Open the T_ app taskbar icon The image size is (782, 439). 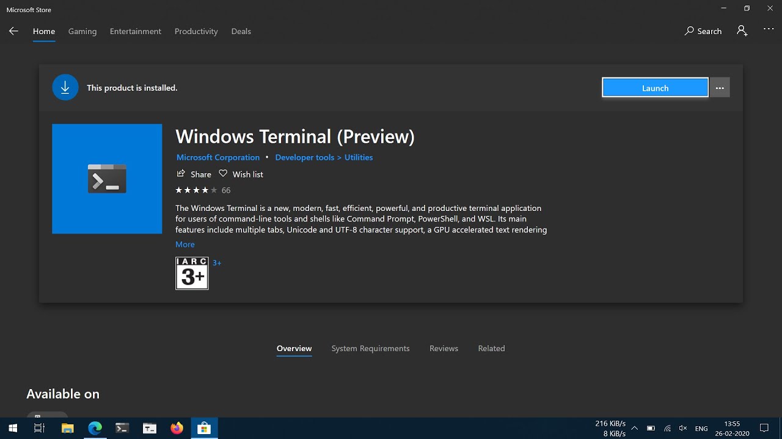[150, 428]
